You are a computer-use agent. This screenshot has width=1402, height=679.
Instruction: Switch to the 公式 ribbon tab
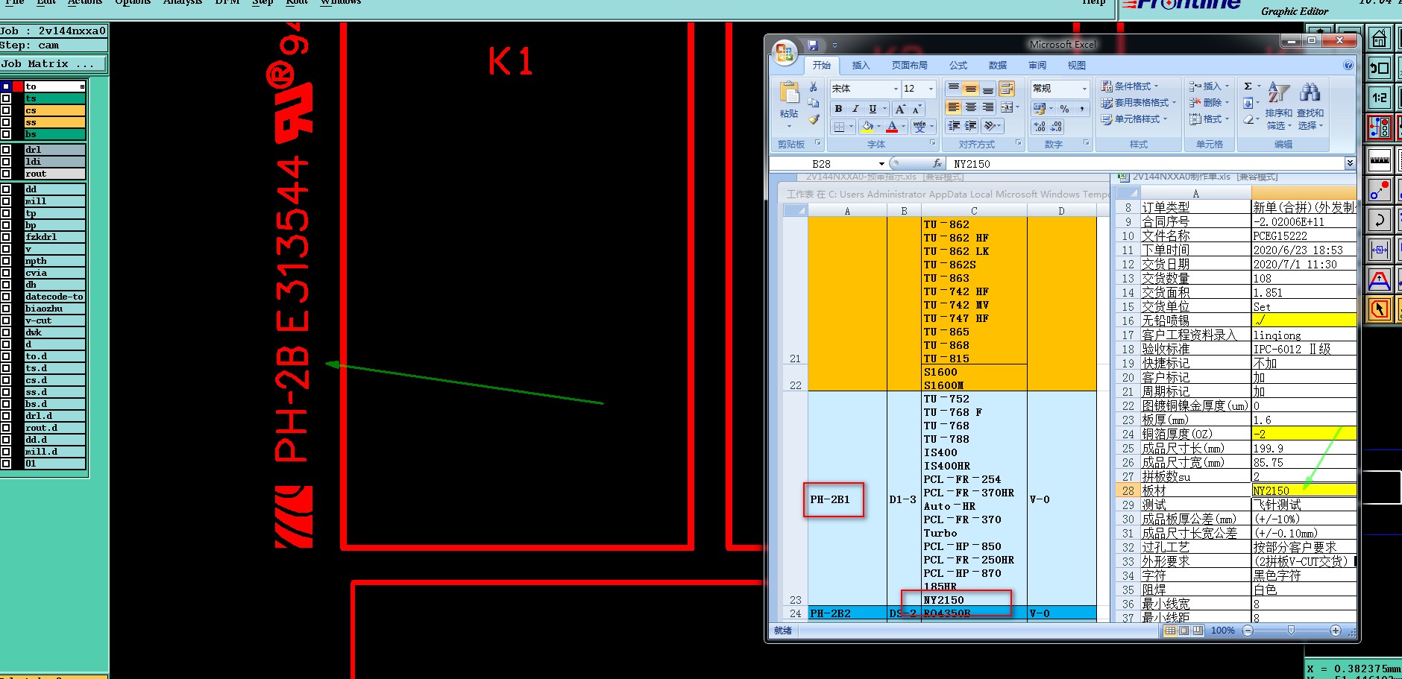click(x=958, y=66)
